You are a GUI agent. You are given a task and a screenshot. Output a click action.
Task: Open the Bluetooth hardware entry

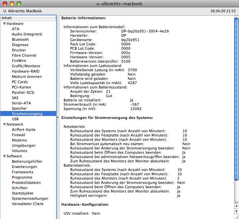point(20,39)
